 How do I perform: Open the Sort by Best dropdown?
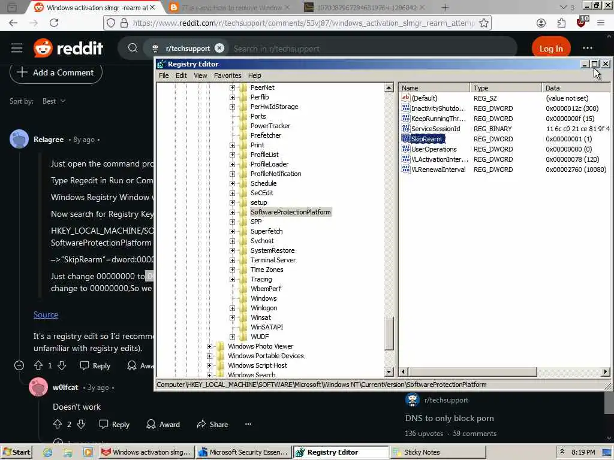(x=54, y=101)
